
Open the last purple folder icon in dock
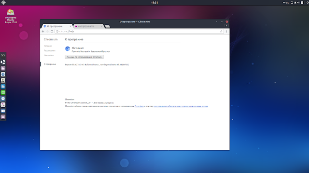tap(3, 117)
